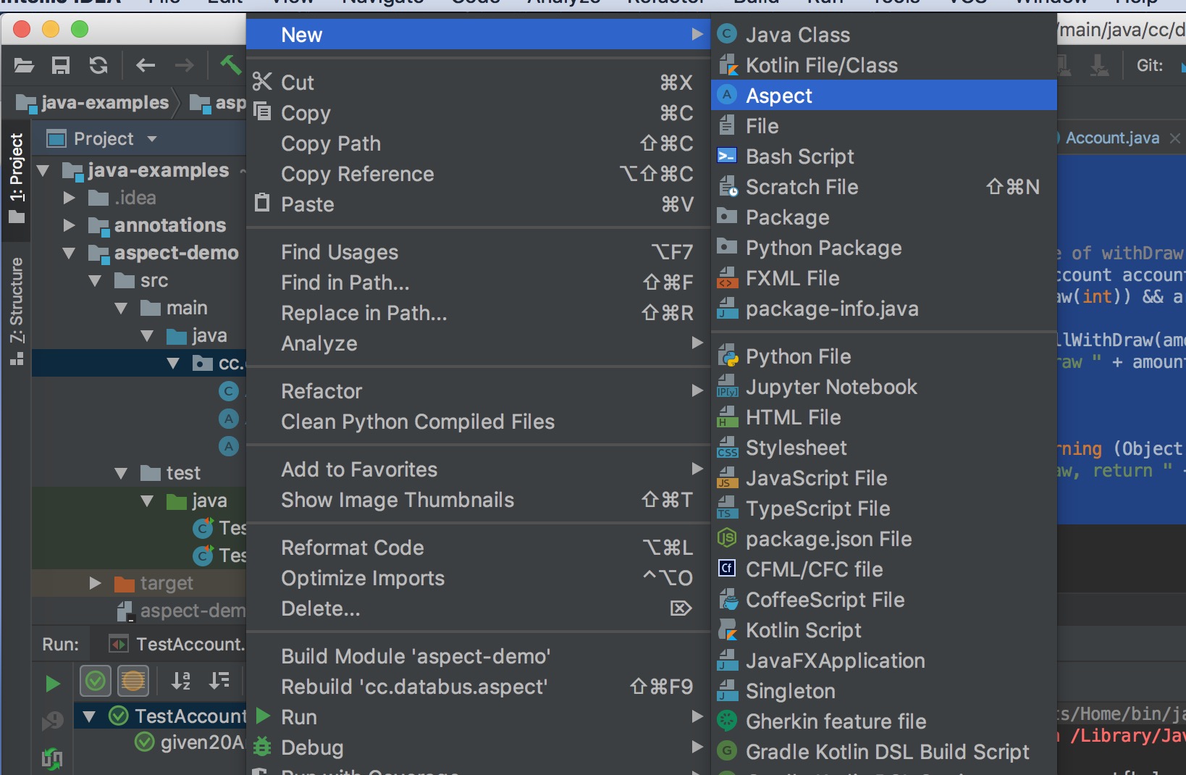Choose Copy Path in the context menu
The image size is (1186, 775).
(331, 143)
